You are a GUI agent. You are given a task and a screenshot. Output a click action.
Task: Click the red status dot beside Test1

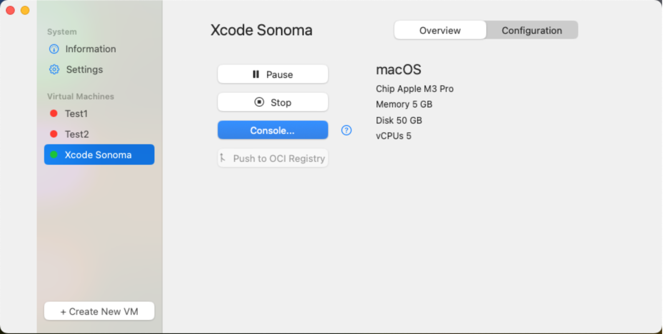(54, 114)
